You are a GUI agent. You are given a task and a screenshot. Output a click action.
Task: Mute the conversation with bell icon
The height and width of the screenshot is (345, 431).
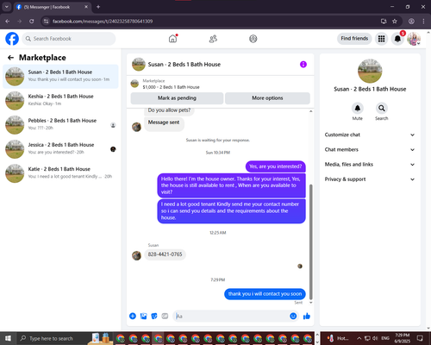(x=358, y=108)
